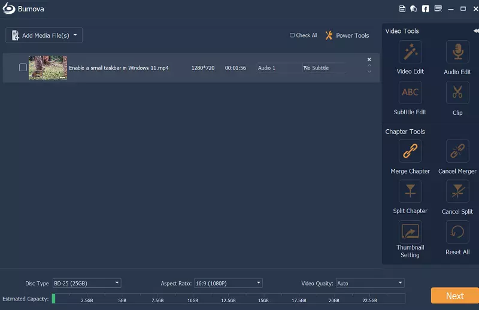Screen dimensions: 479x310
Task: Select the Clip scissors tool
Action: pos(457,92)
